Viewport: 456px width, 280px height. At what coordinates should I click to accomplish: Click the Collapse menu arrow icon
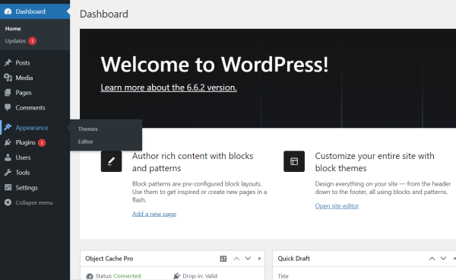point(8,202)
